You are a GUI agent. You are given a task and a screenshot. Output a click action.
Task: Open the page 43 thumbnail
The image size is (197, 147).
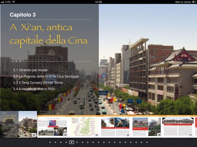pos(53,127)
